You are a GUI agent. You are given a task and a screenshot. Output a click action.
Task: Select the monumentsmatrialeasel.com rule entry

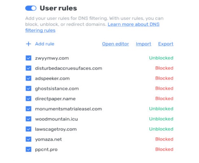tap(68, 109)
